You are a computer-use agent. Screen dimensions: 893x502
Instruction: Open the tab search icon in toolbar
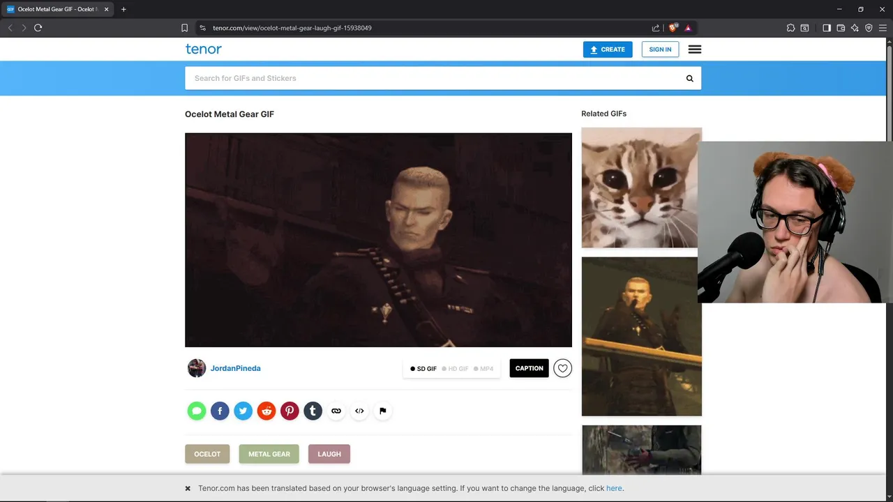804,28
